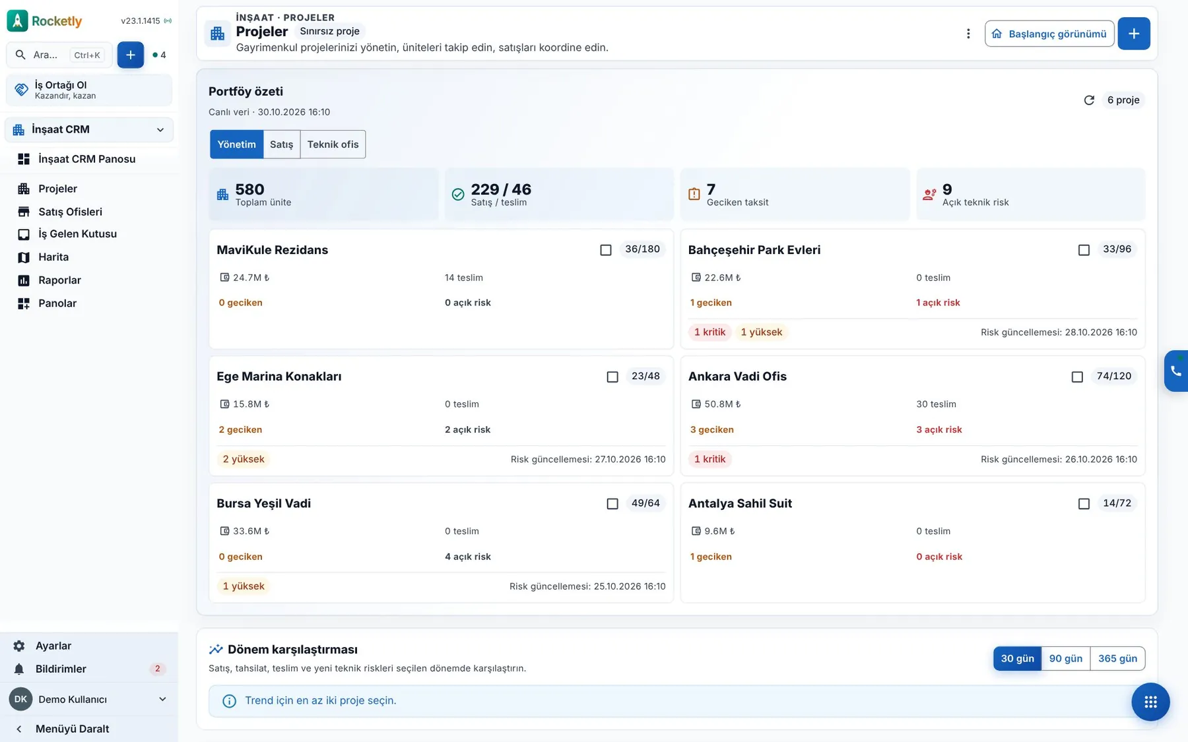Open the Geciken taksit summary card
Image resolution: width=1188 pixels, height=742 pixels.
pyautogui.click(x=795, y=194)
